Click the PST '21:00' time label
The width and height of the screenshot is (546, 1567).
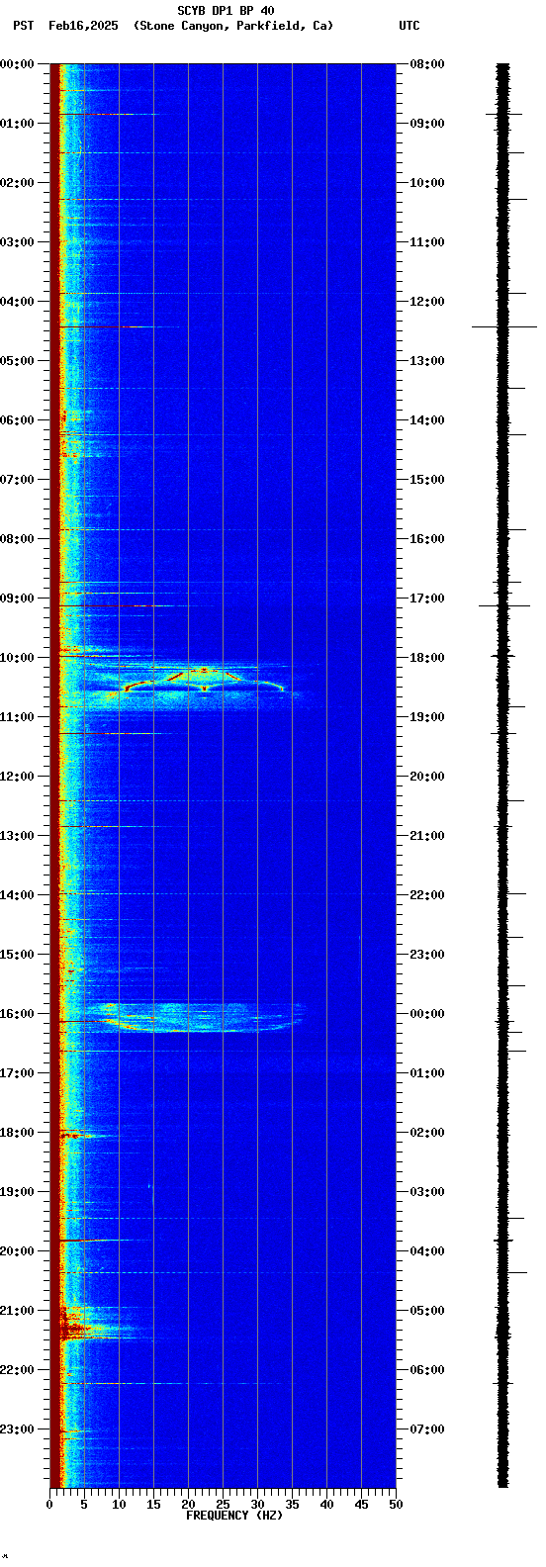click(x=17, y=1311)
